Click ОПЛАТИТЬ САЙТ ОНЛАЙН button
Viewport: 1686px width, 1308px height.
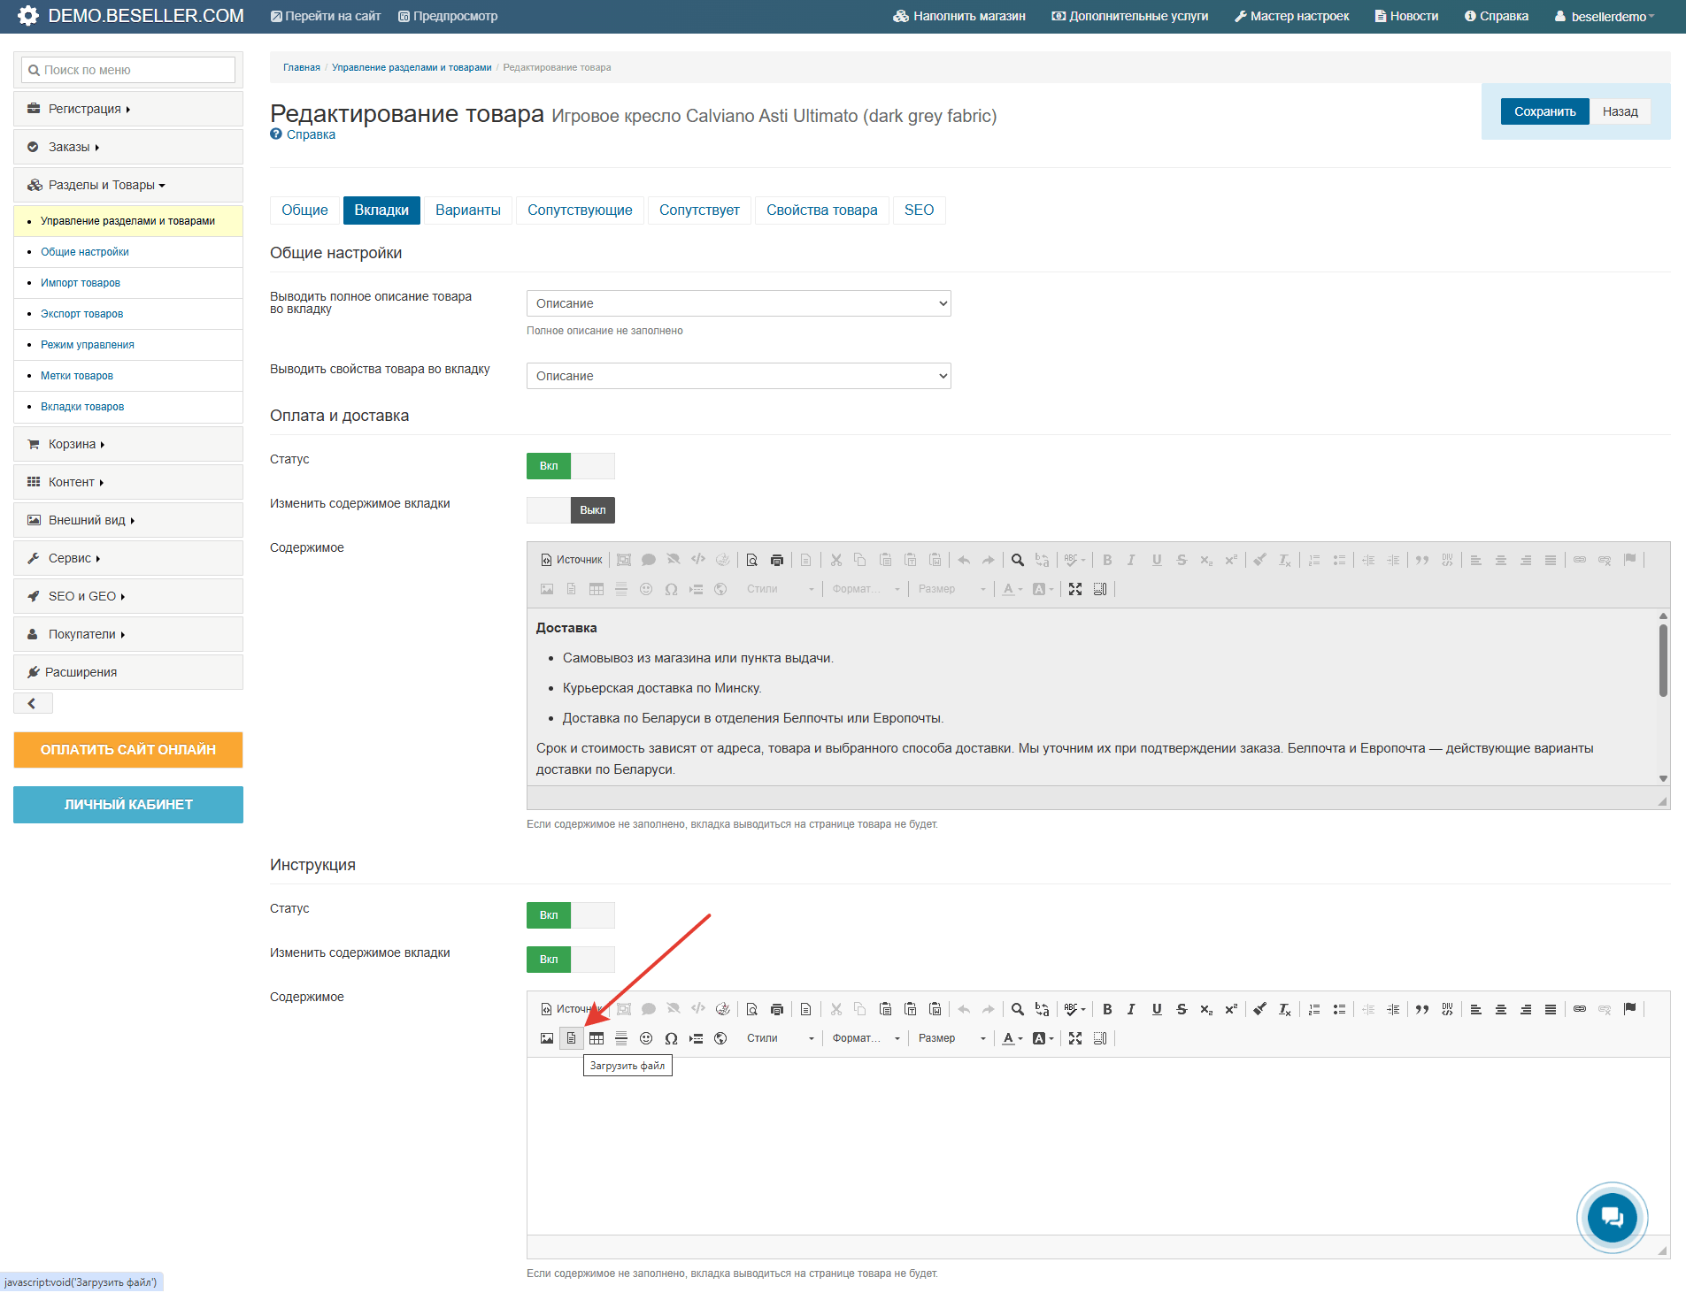pos(128,749)
